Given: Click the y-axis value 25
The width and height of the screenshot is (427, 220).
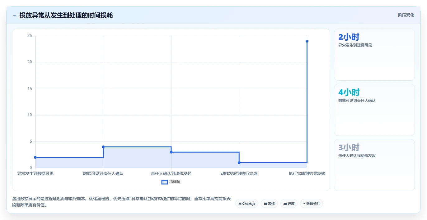Looking at the screenshot, I should [30, 36].
